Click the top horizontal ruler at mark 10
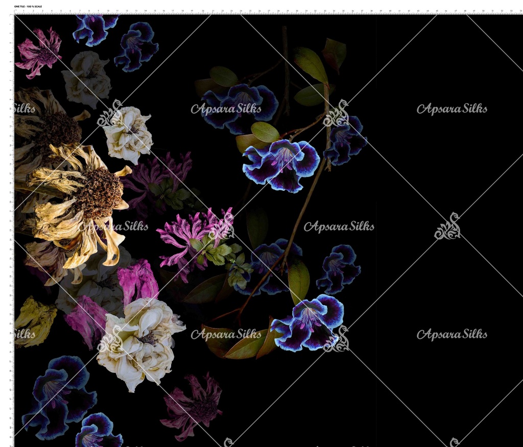523x447 pixels. (107, 11)
